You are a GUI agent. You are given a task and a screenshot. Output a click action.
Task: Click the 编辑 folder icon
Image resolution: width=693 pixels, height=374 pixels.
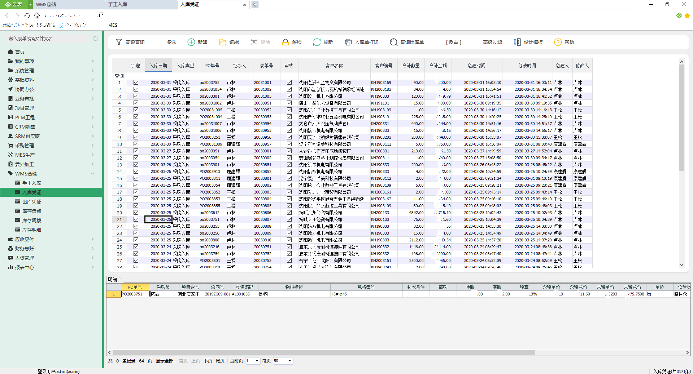click(223, 42)
